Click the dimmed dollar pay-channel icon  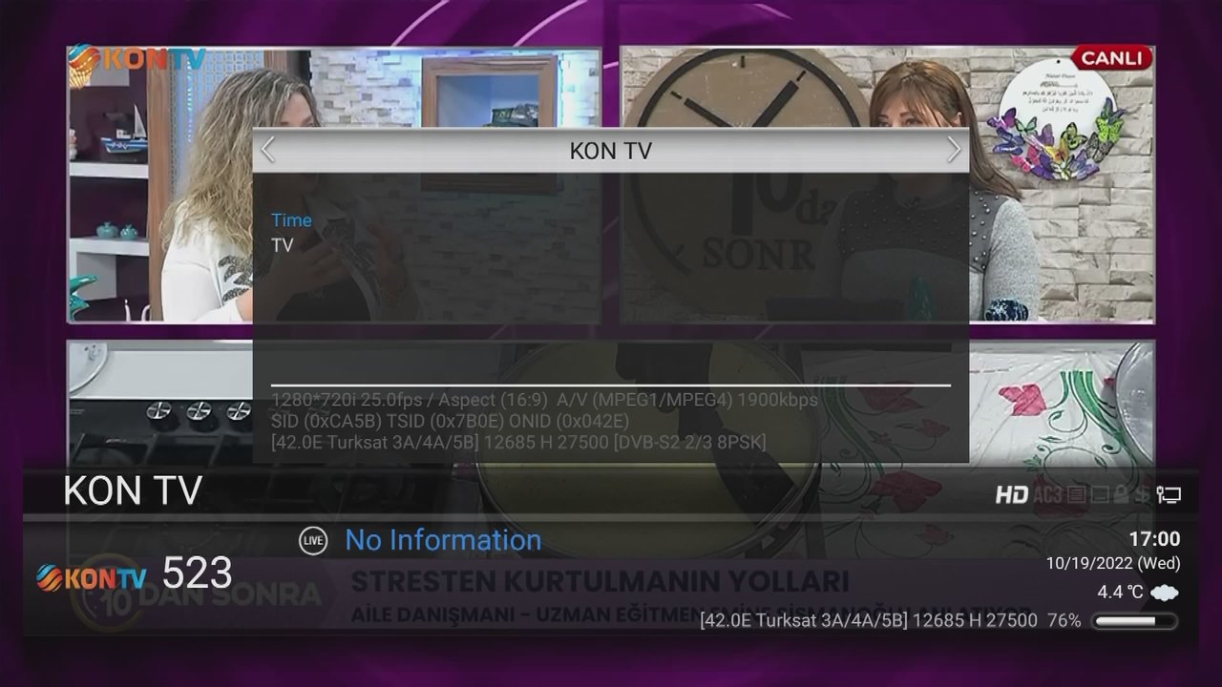point(1143,494)
